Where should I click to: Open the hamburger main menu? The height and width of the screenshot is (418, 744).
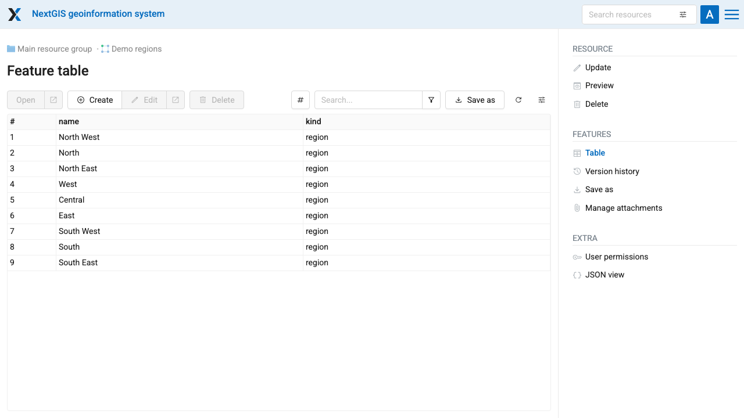[732, 15]
